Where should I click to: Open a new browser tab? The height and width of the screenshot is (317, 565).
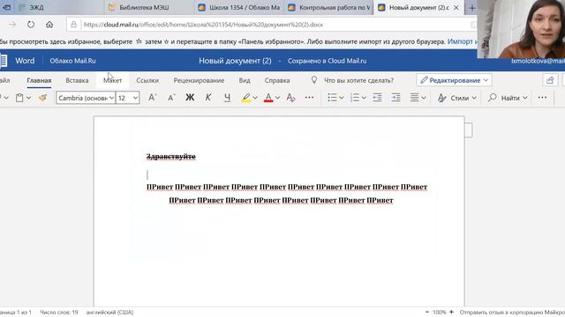tap(471, 8)
